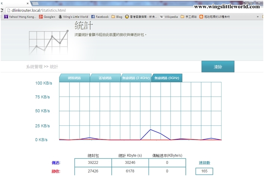Image resolution: width=264 pixels, height=176 pixels.
Task: Click the address bar showing dlinkrouter.local
Action: (113, 11)
